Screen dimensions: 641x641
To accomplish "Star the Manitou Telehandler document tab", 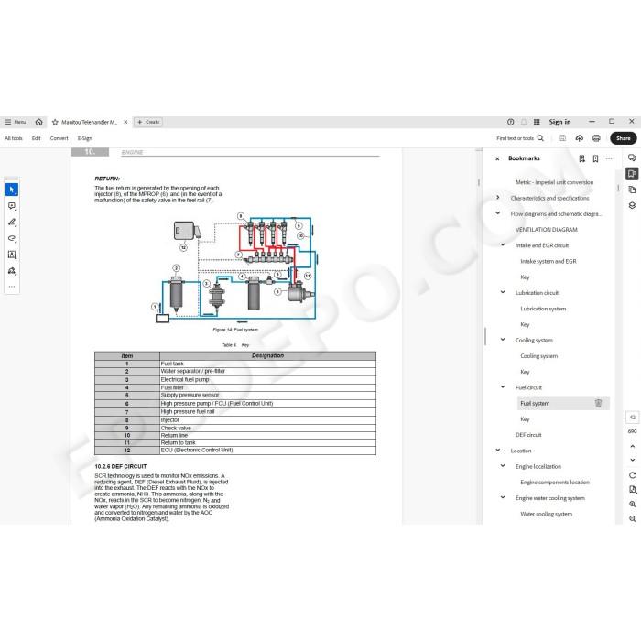I will 55,122.
